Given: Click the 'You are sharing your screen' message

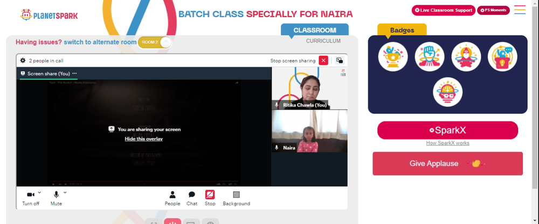Looking at the screenshot, I should click(x=149, y=129).
